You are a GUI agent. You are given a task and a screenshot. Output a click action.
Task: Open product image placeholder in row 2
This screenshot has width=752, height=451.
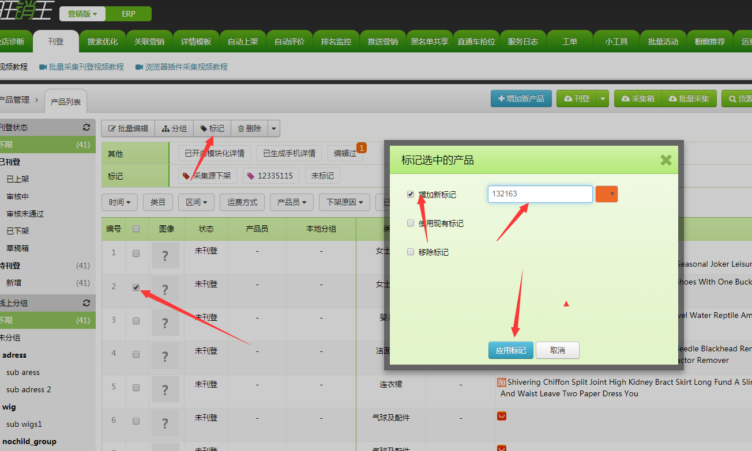point(166,289)
